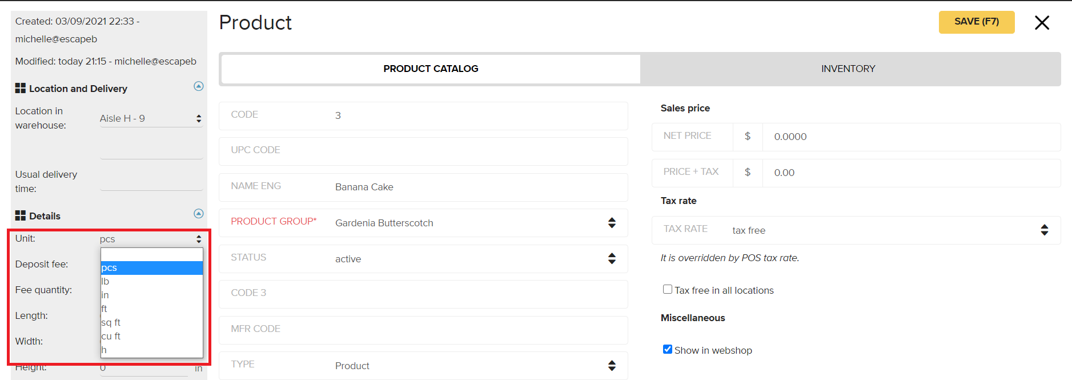Open the Status selector arrows
The height and width of the screenshot is (380, 1072).
612,259
